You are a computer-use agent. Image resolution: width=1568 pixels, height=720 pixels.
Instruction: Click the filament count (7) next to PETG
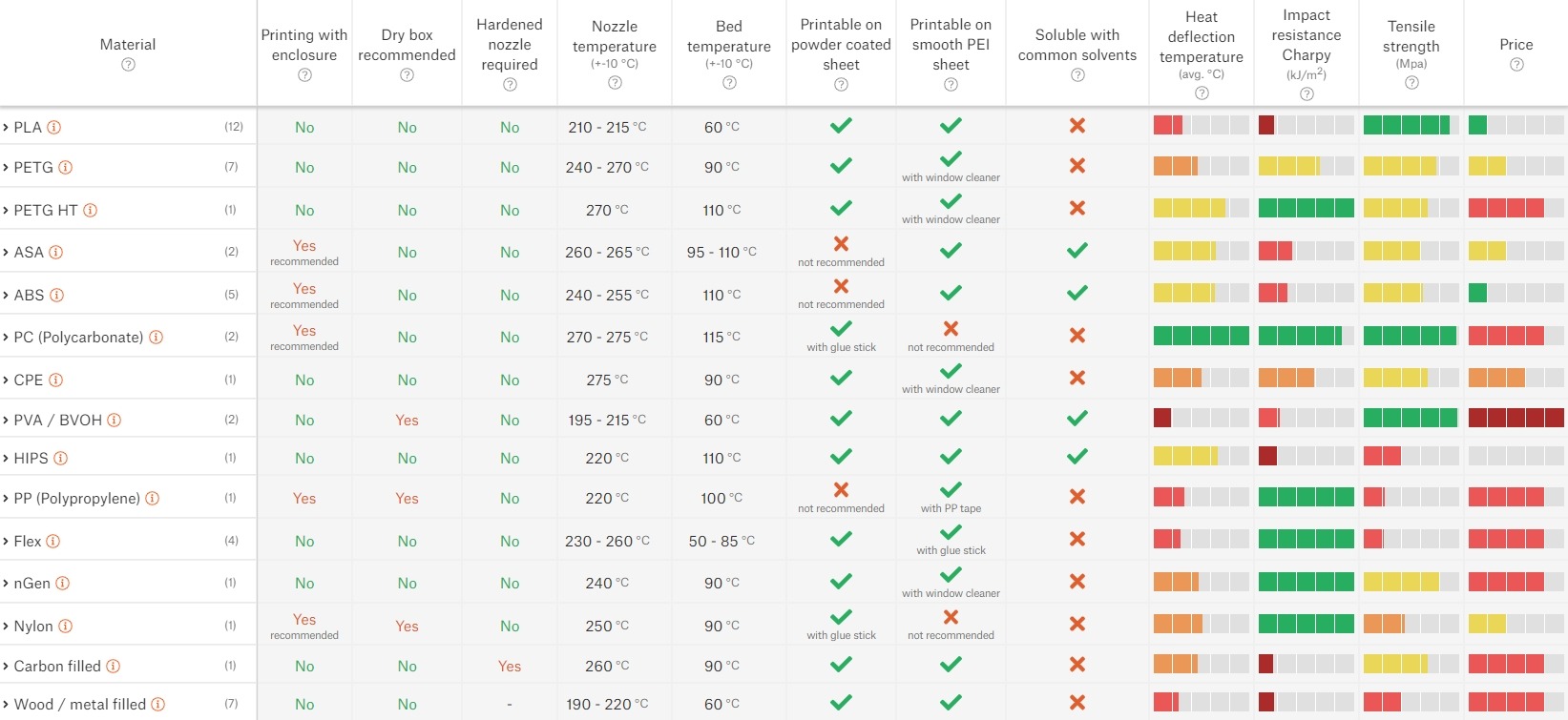click(231, 167)
